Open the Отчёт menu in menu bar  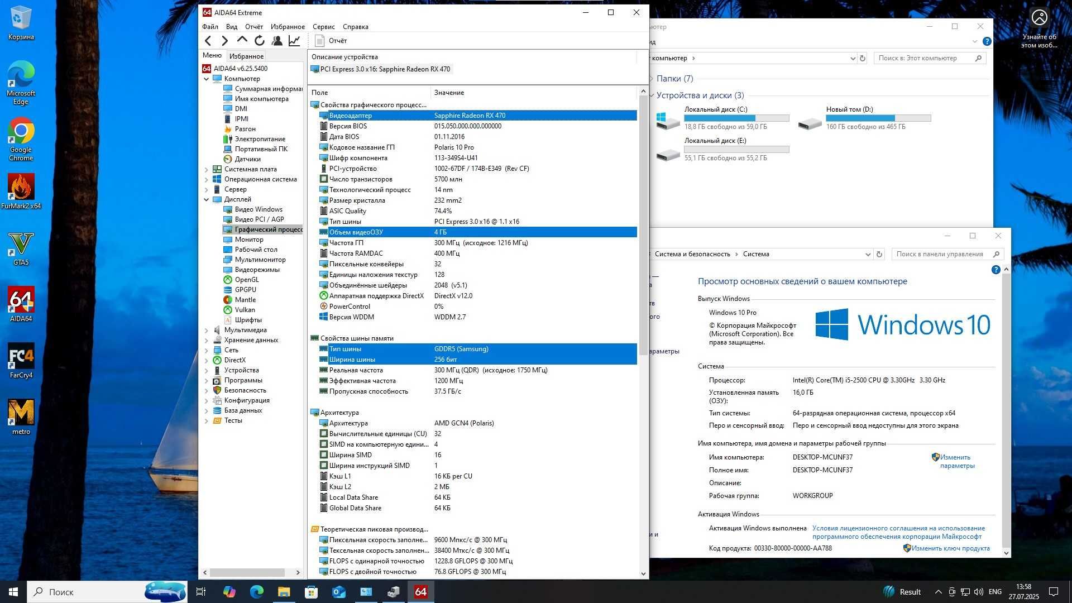(254, 27)
